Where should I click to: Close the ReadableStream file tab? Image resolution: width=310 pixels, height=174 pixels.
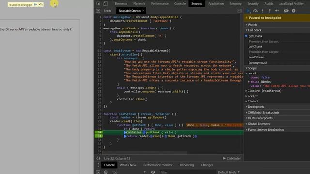tap(143, 11)
